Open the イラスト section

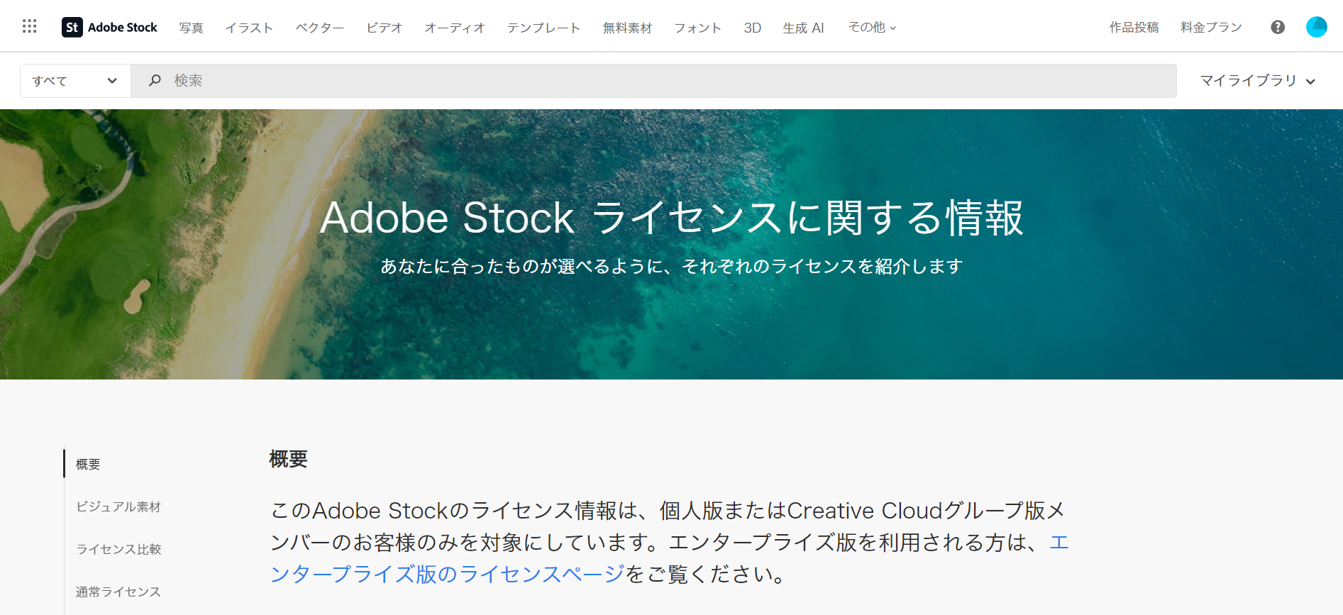coord(249,28)
